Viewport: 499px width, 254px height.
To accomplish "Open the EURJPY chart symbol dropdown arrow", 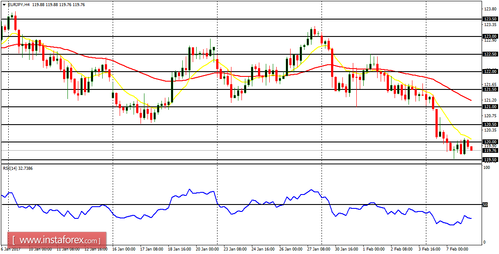I will click(4, 4).
